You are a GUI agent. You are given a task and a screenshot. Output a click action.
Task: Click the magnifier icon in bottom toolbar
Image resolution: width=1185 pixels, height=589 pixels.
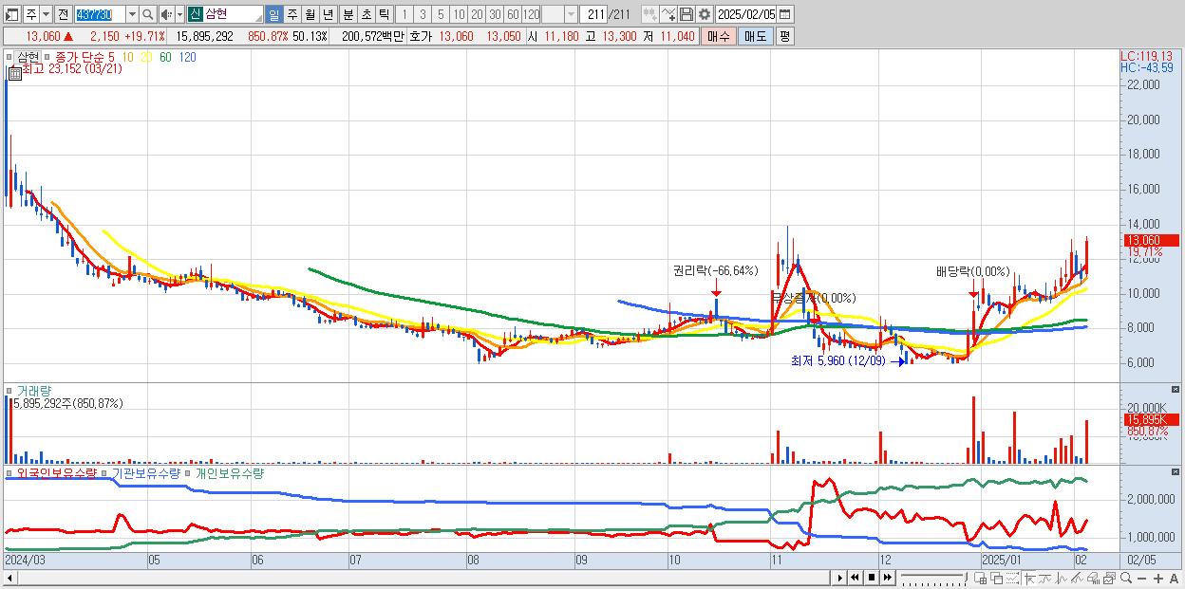pos(1126,578)
